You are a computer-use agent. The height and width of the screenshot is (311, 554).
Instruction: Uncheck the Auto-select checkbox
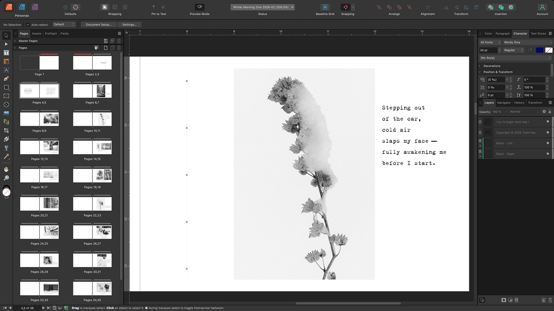pos(28,25)
